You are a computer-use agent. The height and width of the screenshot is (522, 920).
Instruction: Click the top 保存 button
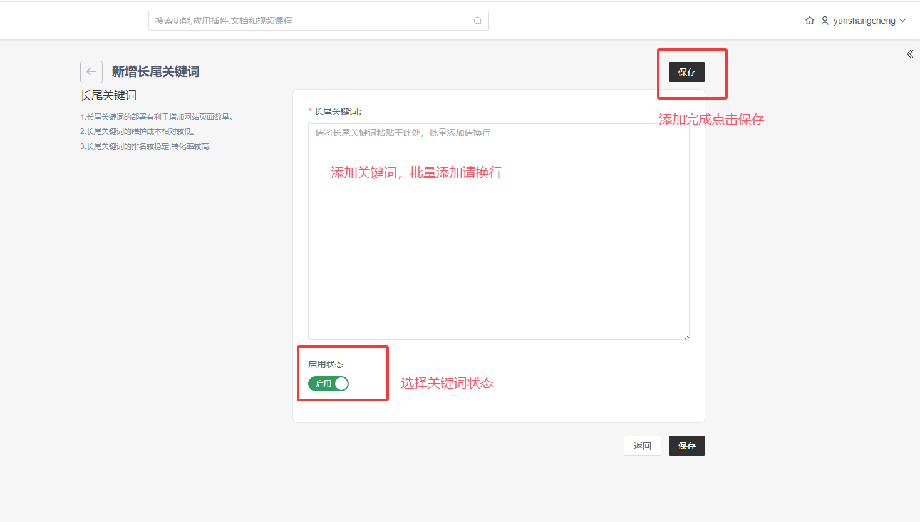686,72
